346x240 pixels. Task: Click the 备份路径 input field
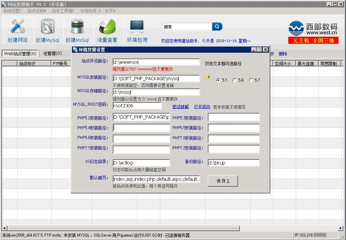(x=233, y=163)
